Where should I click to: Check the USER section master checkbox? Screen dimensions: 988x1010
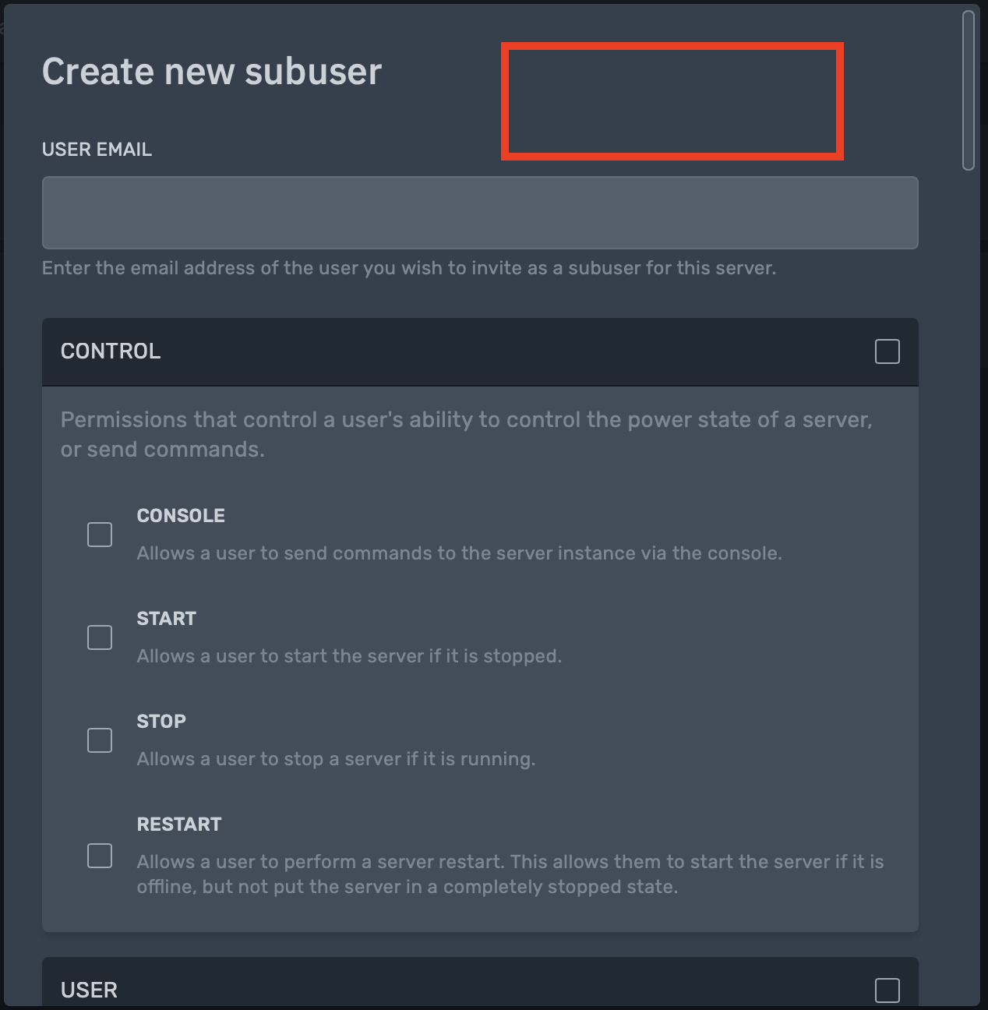[887, 991]
